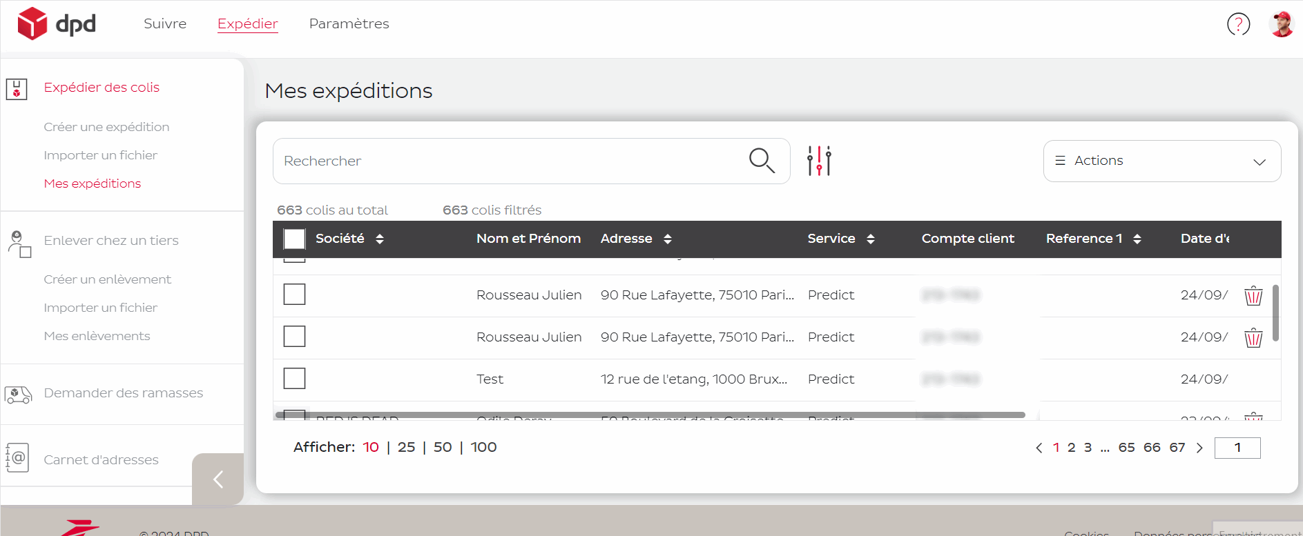Collapse the sidebar with the arrow button
The image size is (1303, 536).
[218, 479]
